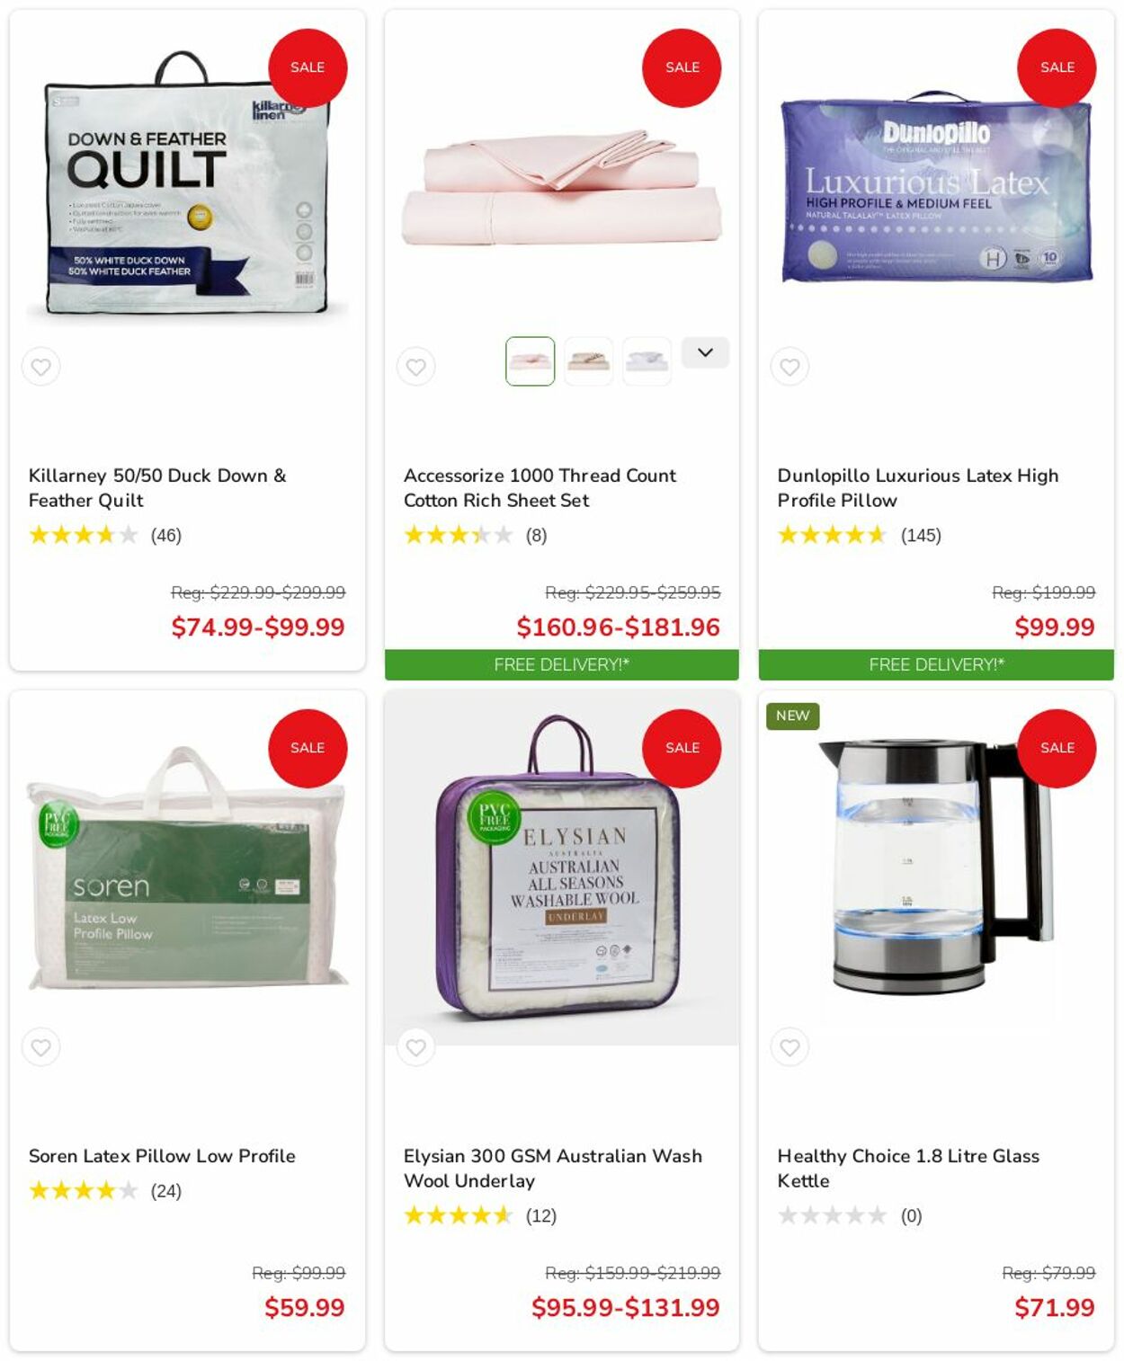Click SALE badge on Killarney quilt
The height and width of the screenshot is (1361, 1124).
click(308, 67)
